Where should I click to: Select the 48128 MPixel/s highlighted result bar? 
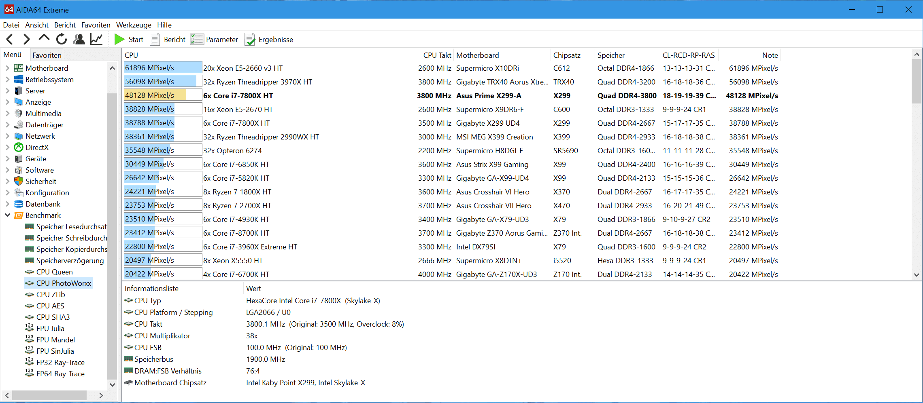point(163,95)
